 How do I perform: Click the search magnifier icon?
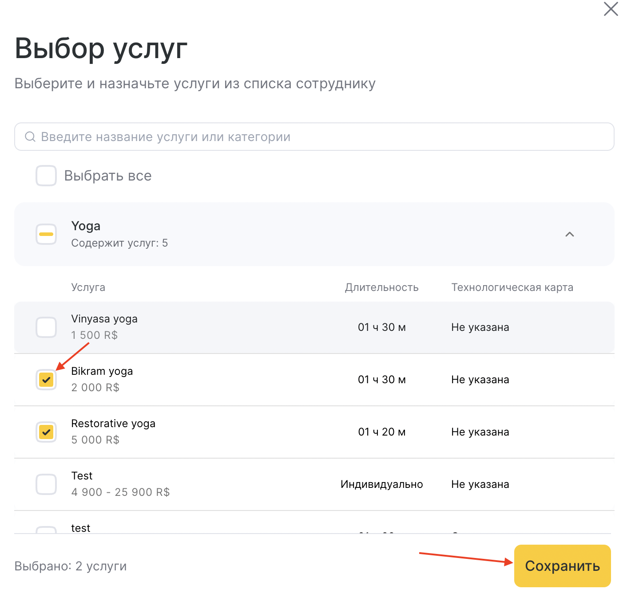(30, 137)
